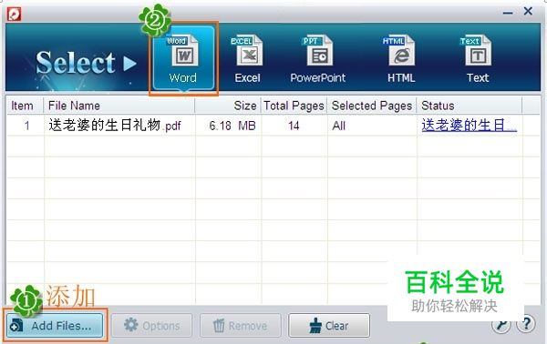Click the app logo in title bar

pyautogui.click(x=14, y=14)
